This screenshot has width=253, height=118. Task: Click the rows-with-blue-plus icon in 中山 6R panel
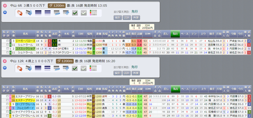tap(66, 13)
